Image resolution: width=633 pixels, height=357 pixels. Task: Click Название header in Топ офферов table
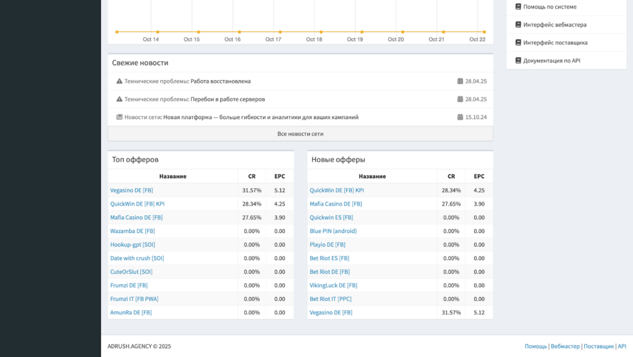173,176
